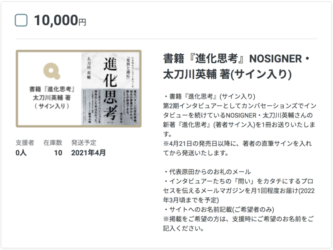Tick the 10,000円 reward checkbox
333x250 pixels.
(x=21, y=20)
